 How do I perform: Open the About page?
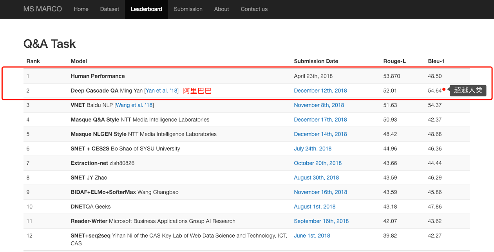(x=222, y=9)
